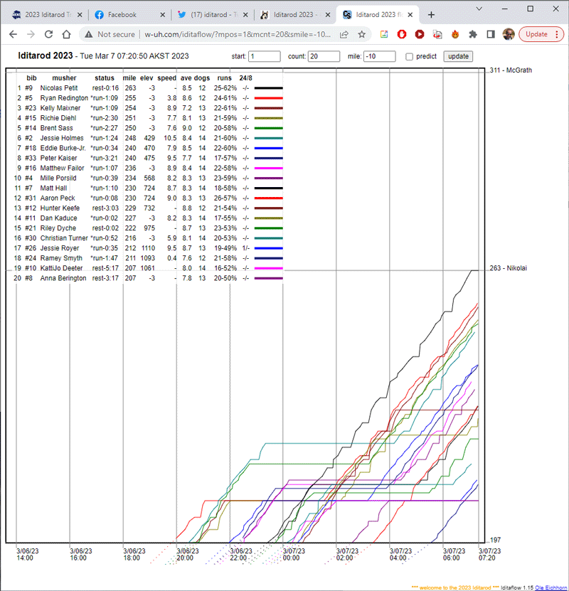Viewport: 569px width, 591px height.
Task: Select the active Iditarod 2023 flow tab
Action: click(378, 15)
